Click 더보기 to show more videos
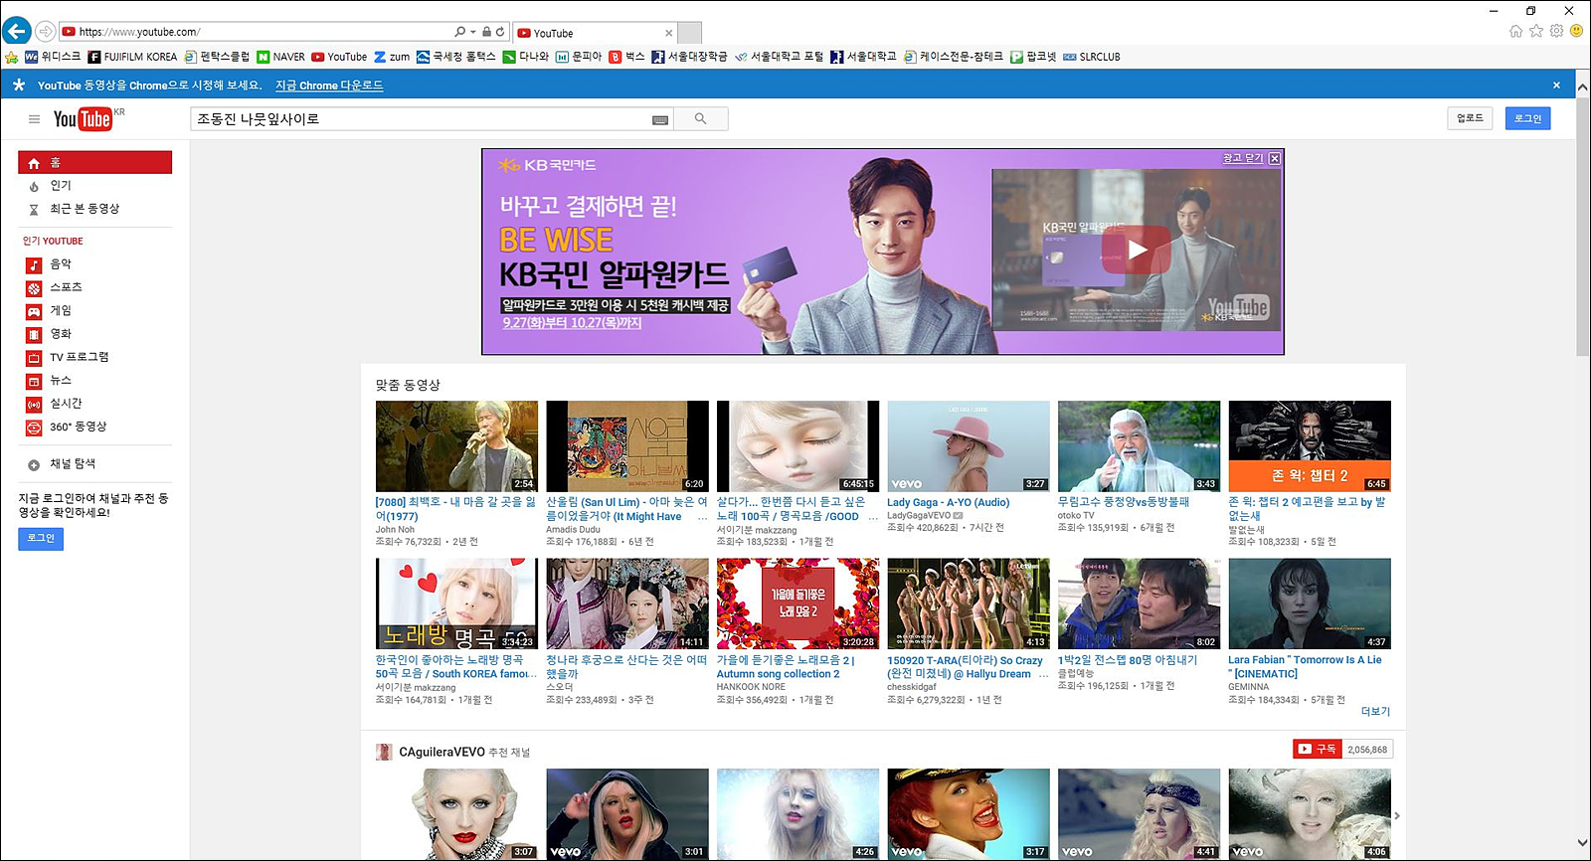 click(x=1375, y=711)
